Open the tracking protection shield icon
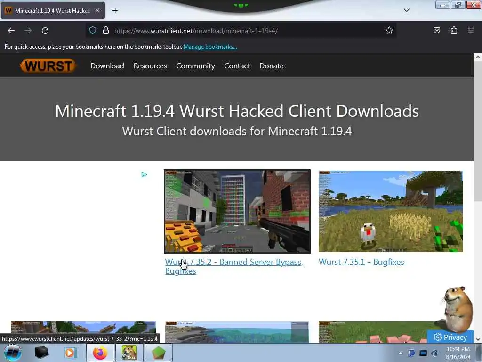The height and width of the screenshot is (362, 482). [93, 31]
